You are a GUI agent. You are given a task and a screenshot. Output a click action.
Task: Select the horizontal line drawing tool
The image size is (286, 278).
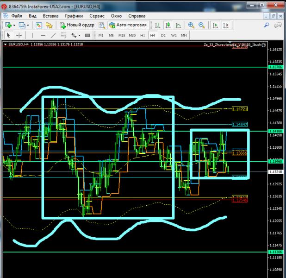pos(43,35)
